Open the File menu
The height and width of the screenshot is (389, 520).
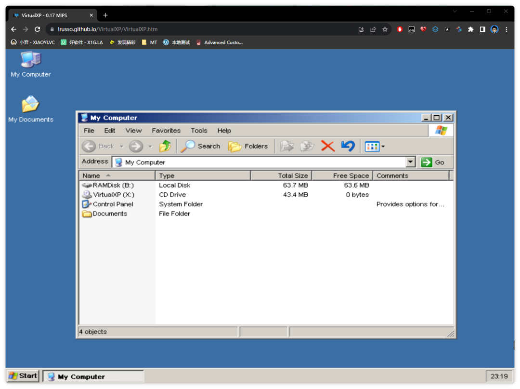tap(89, 131)
